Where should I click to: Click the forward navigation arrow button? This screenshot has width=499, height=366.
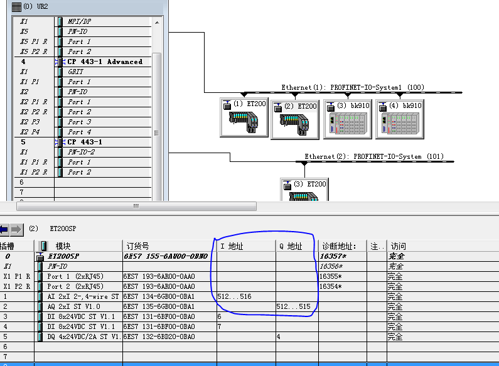point(17,229)
